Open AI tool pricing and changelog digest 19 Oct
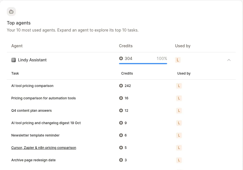The width and height of the screenshot is (243, 170). pyautogui.click(x=46, y=123)
